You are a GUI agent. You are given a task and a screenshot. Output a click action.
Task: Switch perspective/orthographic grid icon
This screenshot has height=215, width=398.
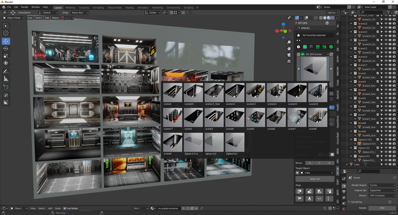(x=289, y=61)
